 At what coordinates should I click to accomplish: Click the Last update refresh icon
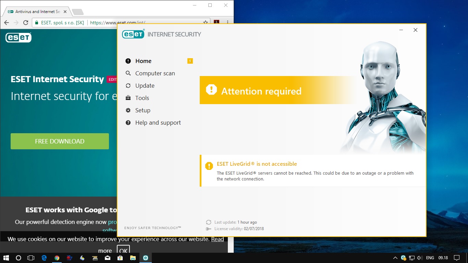pyautogui.click(x=208, y=222)
